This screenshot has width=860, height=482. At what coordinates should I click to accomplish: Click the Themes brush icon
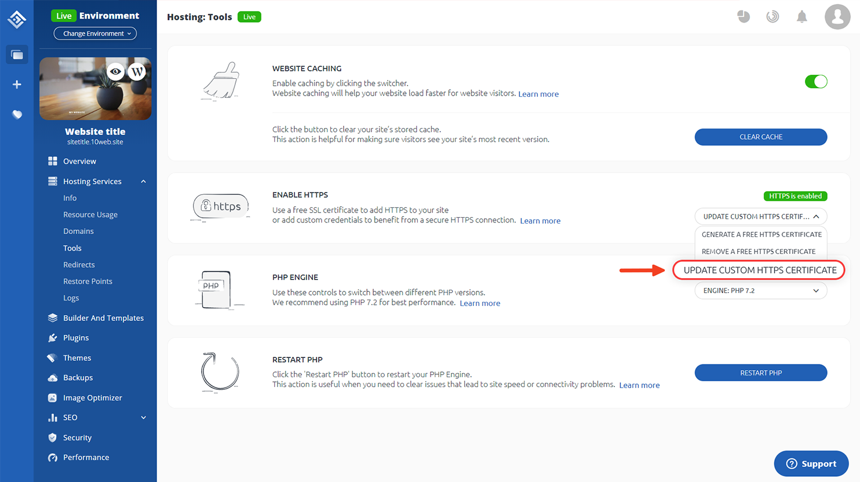[x=53, y=358]
